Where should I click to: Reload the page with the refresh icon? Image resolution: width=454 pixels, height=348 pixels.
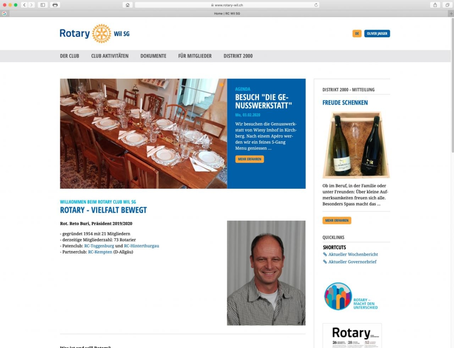(316, 5)
